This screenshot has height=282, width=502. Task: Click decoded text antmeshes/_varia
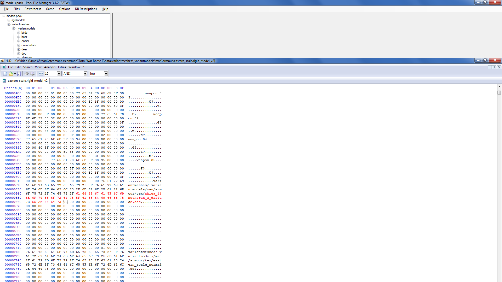145,185
